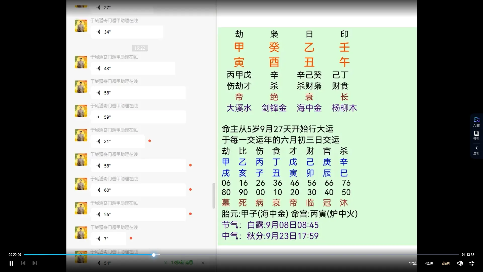Seek using the video progress bar handle

click(154, 255)
